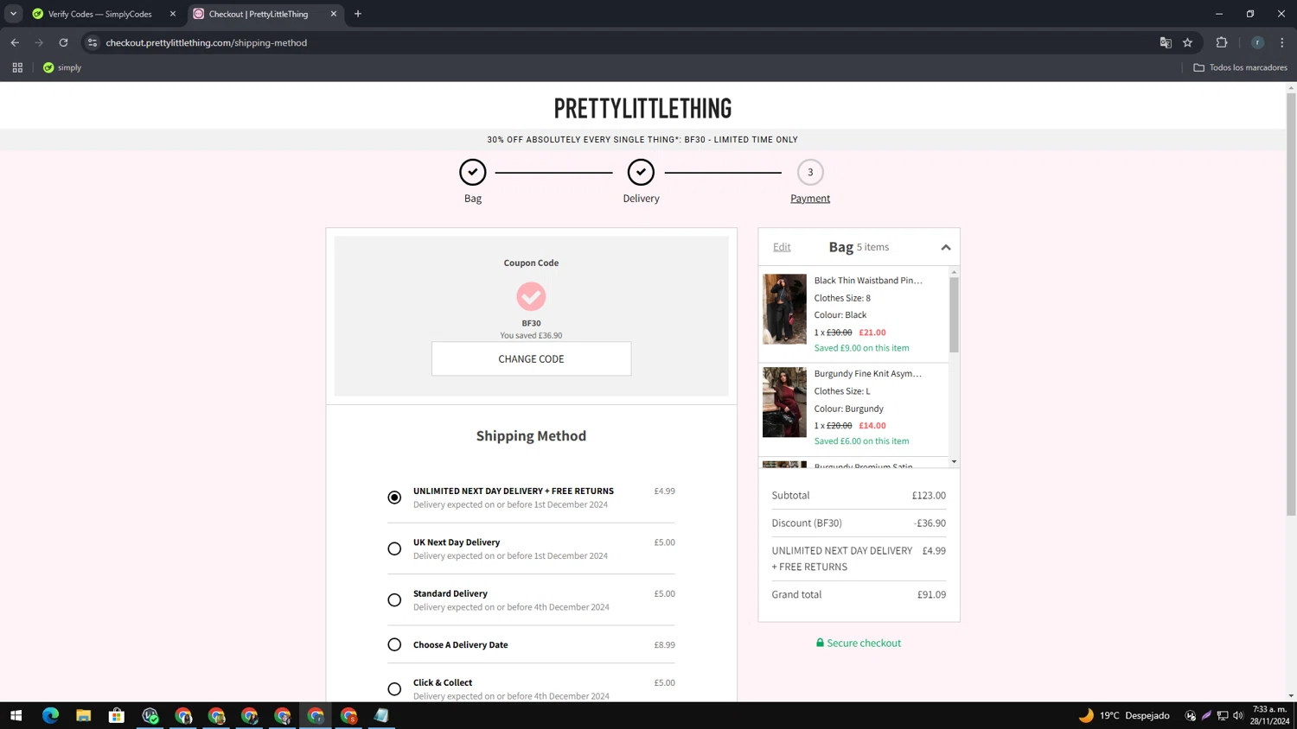Open File Explorer from taskbar
The height and width of the screenshot is (729, 1297).
point(83,715)
